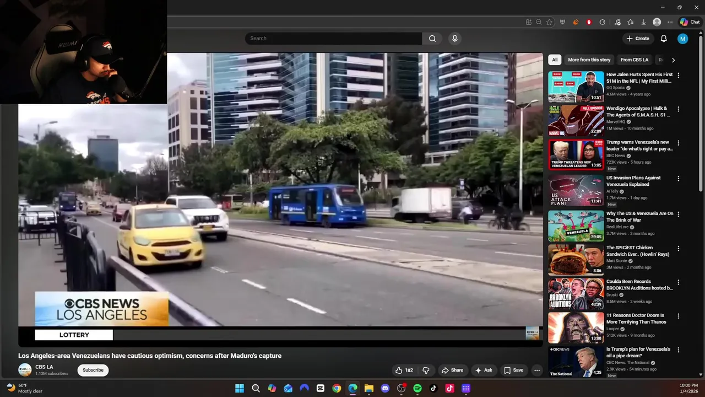705x397 pixels.
Task: Open the notifications bell
Action: click(x=664, y=39)
